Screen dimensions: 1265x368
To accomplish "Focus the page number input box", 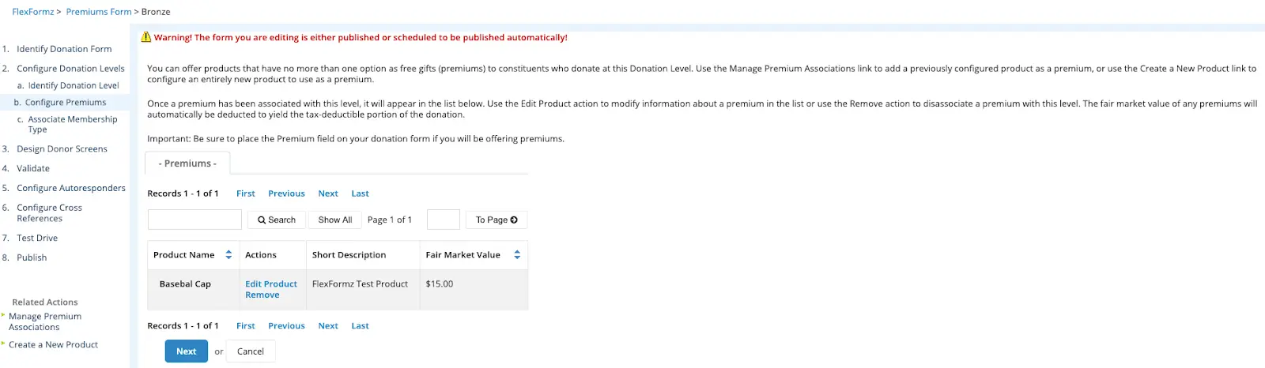I will 444,220.
